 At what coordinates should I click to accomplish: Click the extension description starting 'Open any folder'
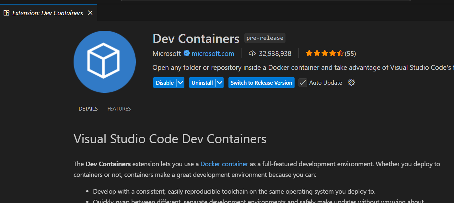(x=303, y=68)
